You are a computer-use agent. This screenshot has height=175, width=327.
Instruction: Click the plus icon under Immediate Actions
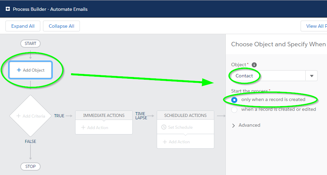(x=83, y=127)
